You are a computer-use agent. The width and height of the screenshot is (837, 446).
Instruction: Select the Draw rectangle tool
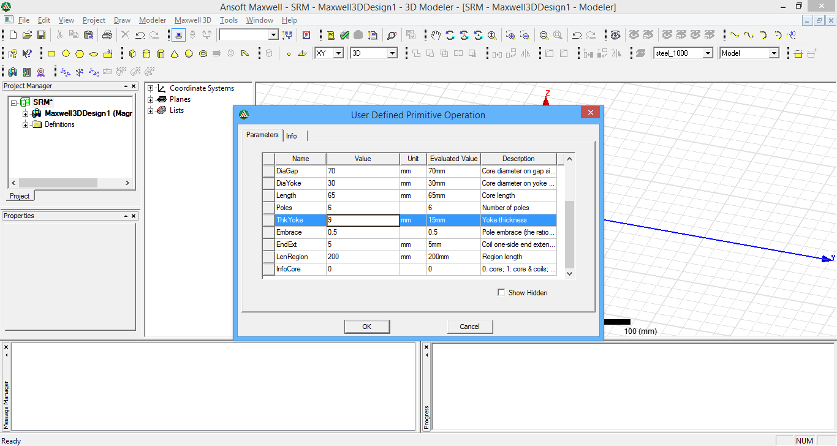pos(51,53)
